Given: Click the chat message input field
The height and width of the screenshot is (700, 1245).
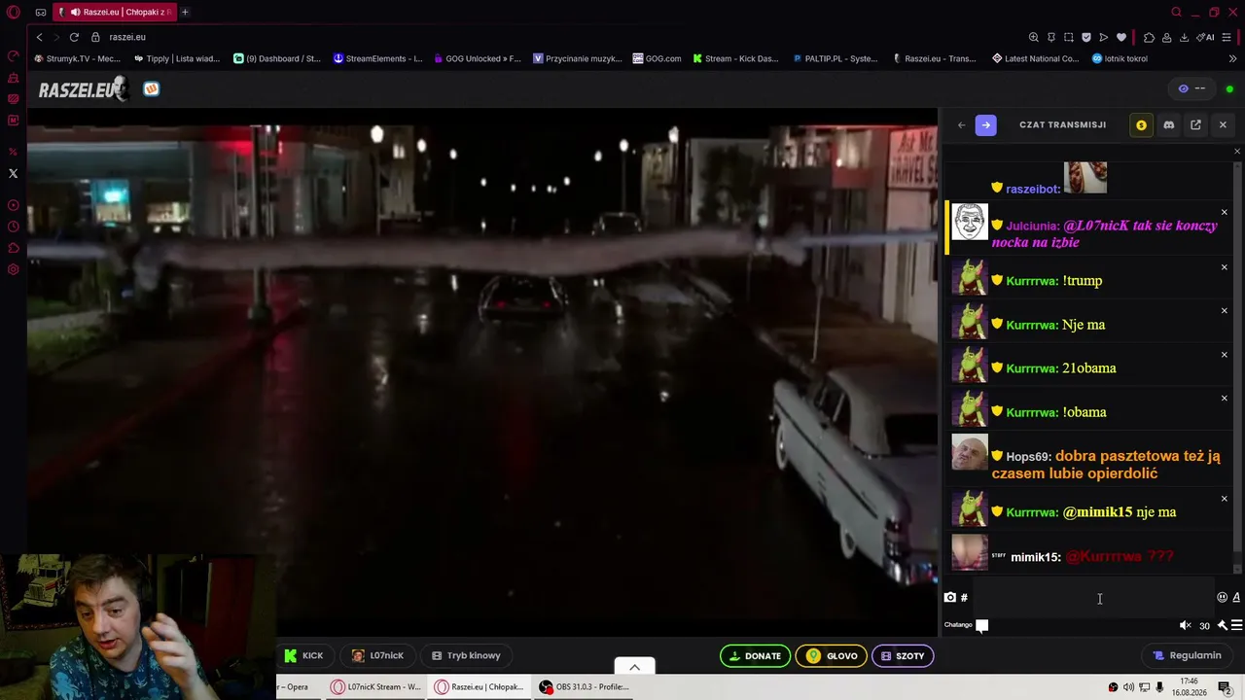Looking at the screenshot, I should (x=1092, y=598).
